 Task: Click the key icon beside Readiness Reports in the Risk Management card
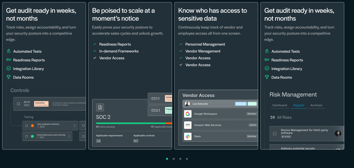tap(267, 60)
